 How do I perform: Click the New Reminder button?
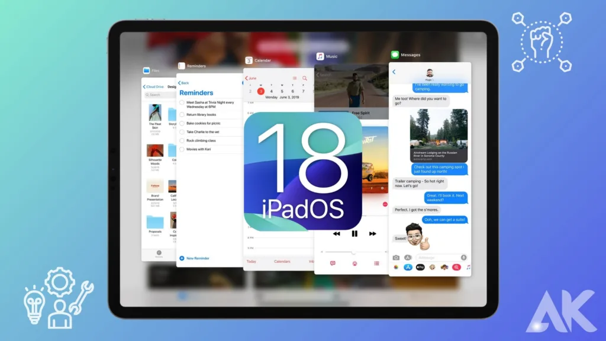pos(194,258)
